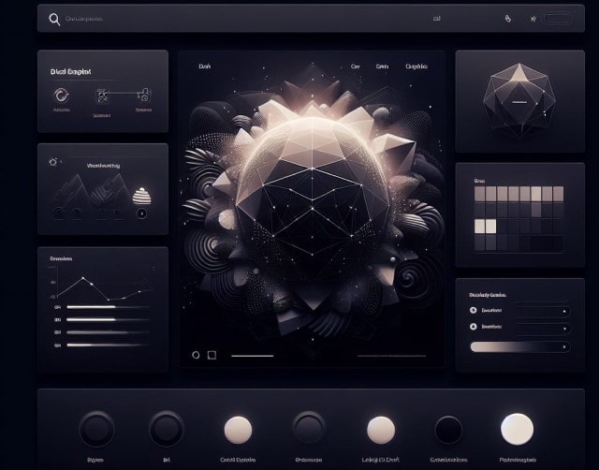This screenshot has width=599, height=470.
Task: Select the sun icon above mountain preview
Action: pyautogui.click(x=52, y=162)
